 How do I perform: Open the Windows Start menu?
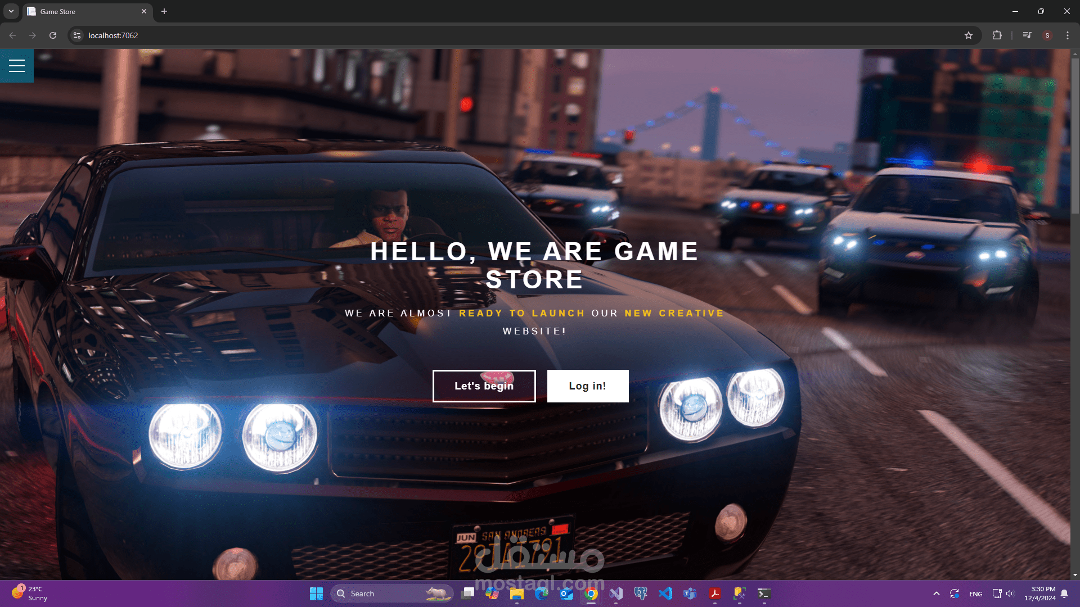(x=316, y=594)
